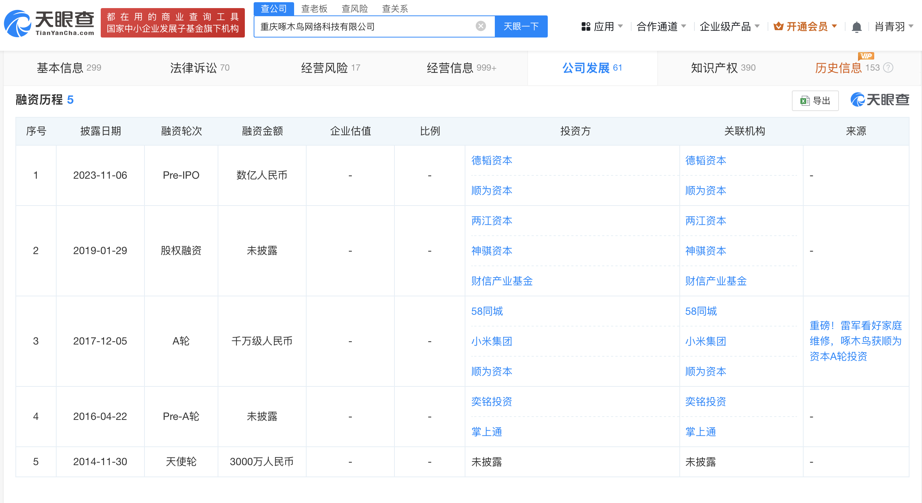Switch to the 查老板 search tab

[314, 8]
